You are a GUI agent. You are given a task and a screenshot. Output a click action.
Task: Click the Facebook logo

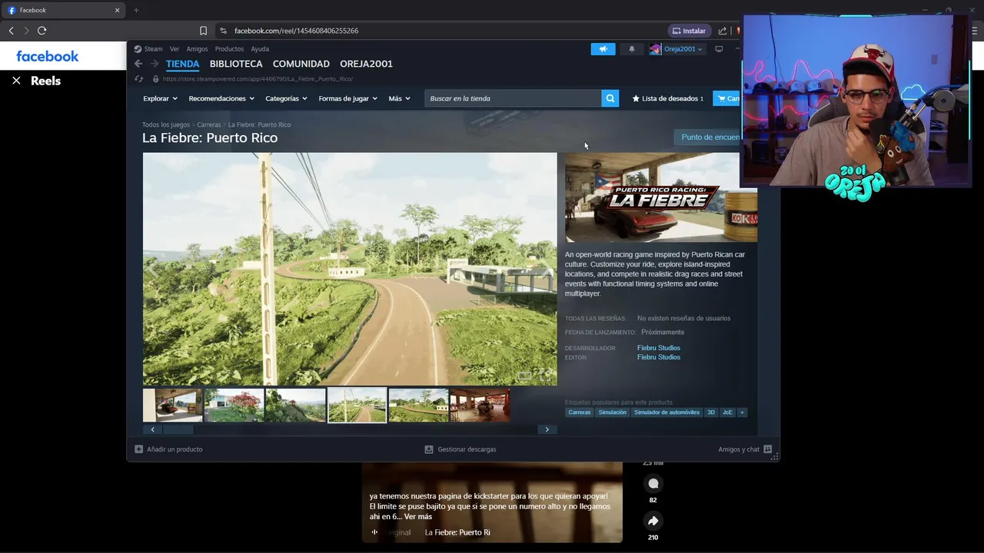coord(48,56)
